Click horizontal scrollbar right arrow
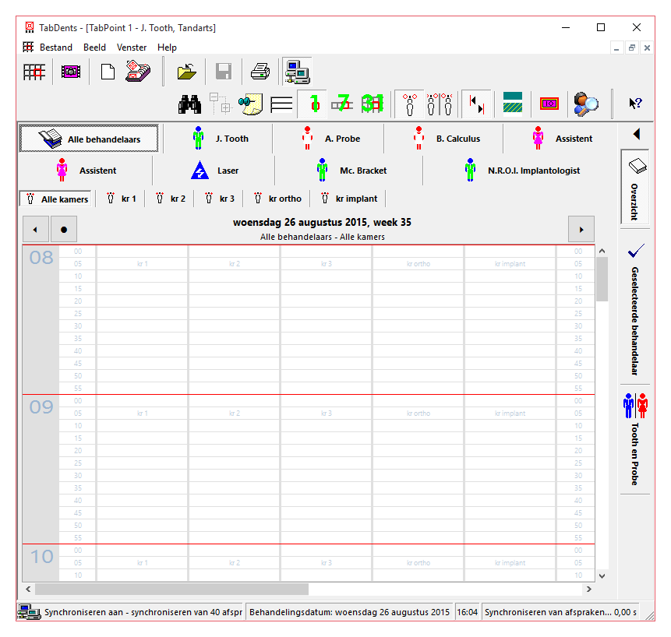 tap(589, 589)
